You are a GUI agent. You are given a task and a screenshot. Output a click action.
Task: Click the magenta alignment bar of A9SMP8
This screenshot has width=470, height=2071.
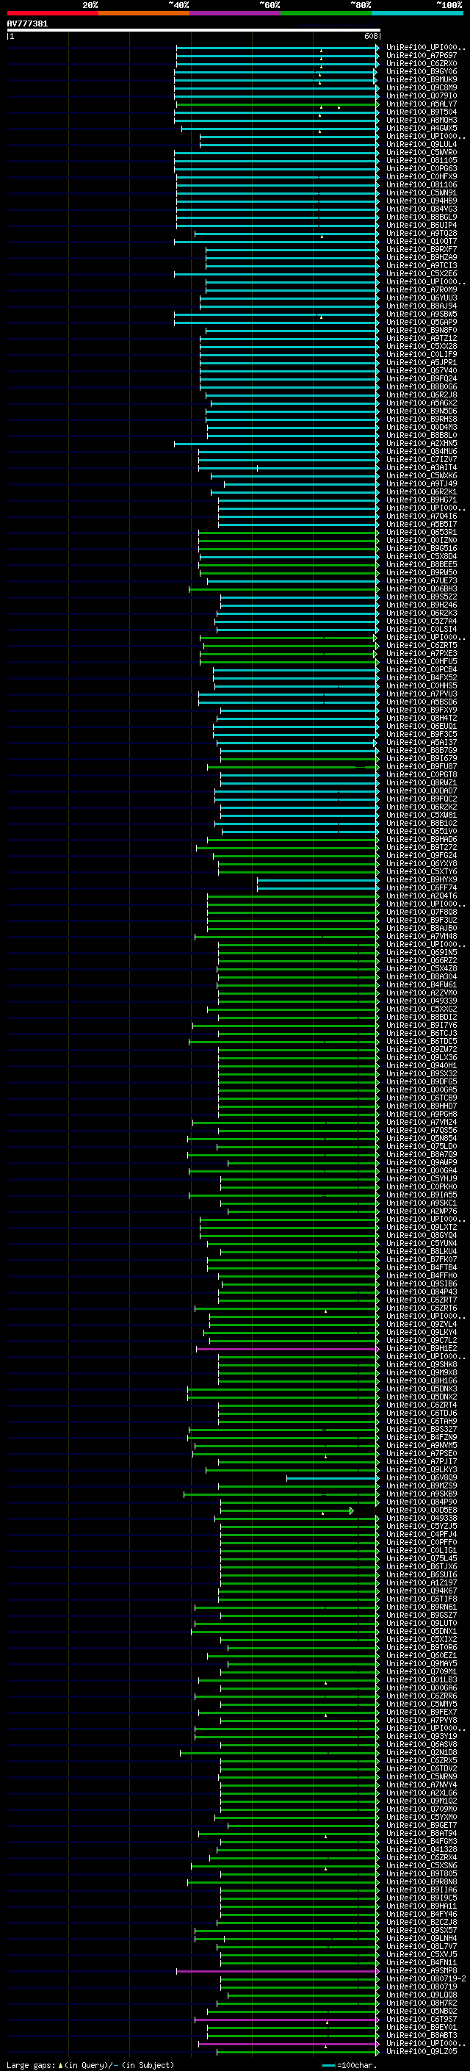(277, 1970)
